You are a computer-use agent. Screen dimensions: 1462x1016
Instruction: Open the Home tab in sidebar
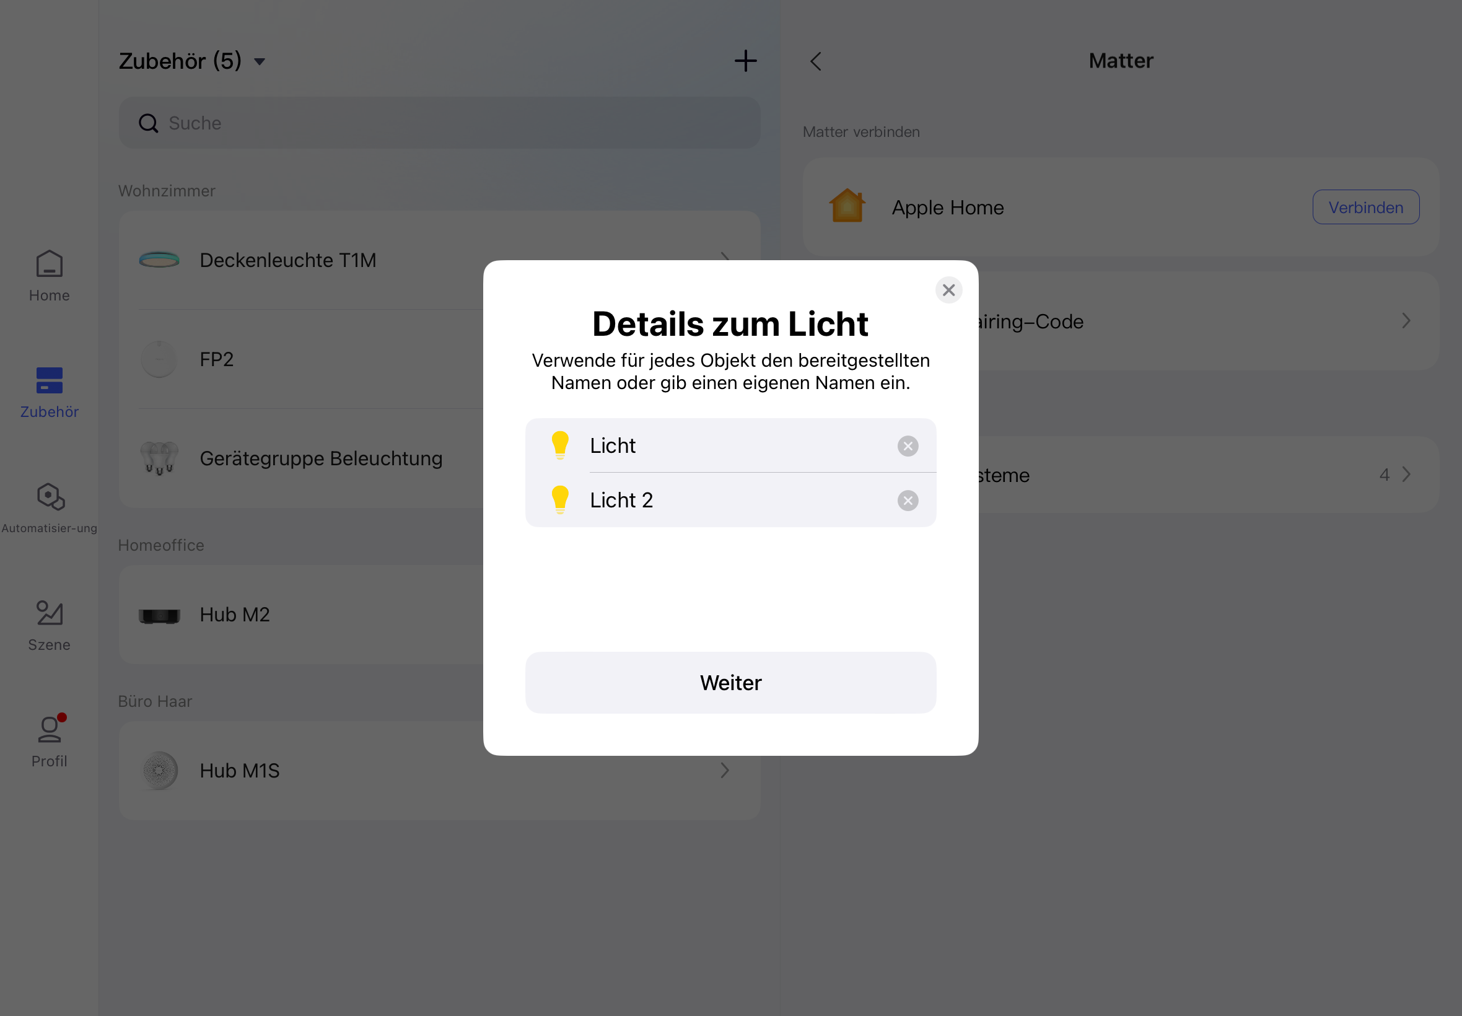[x=49, y=276]
